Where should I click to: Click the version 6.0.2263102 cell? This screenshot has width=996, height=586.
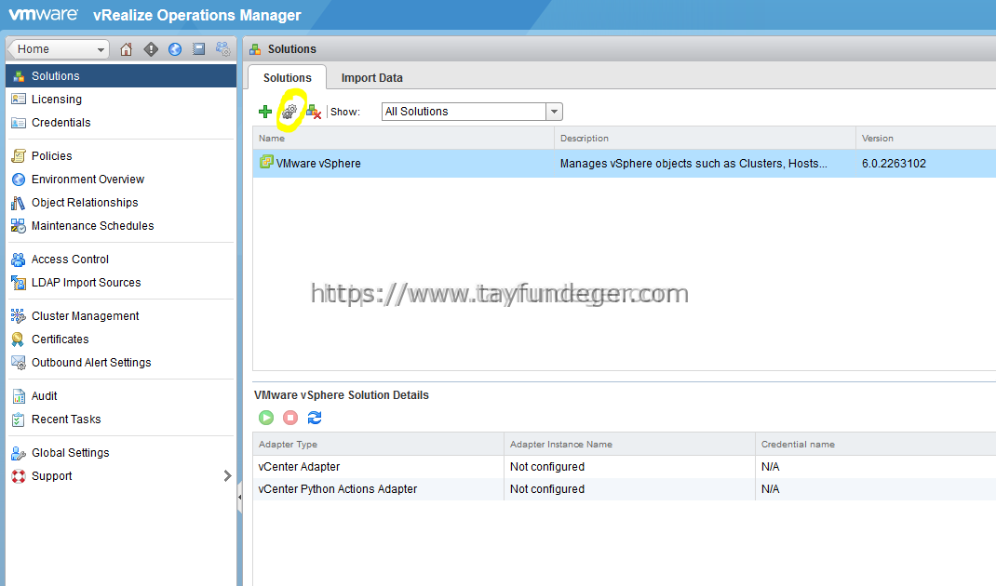(x=894, y=163)
